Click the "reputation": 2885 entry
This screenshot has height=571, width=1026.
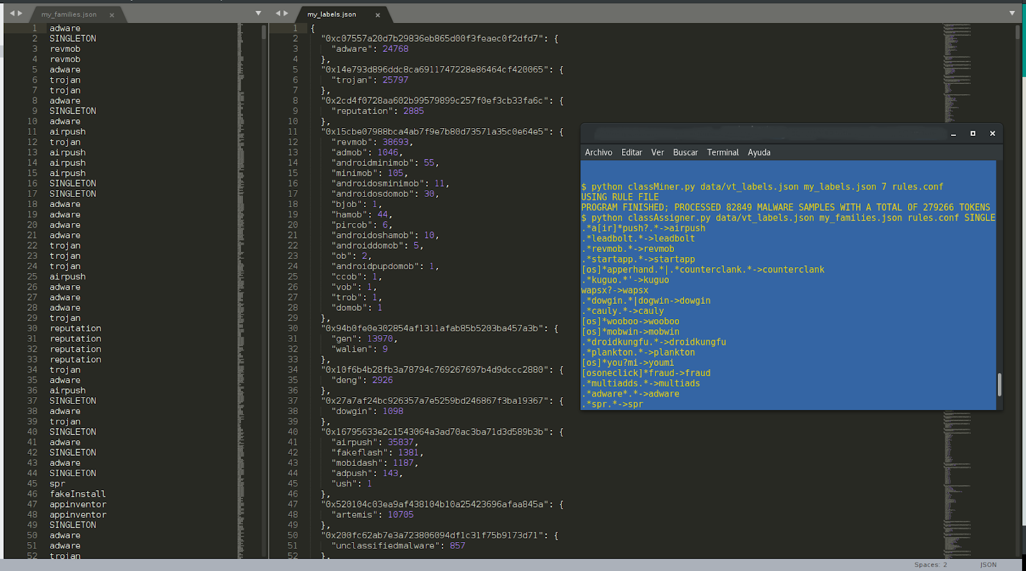[x=378, y=111]
